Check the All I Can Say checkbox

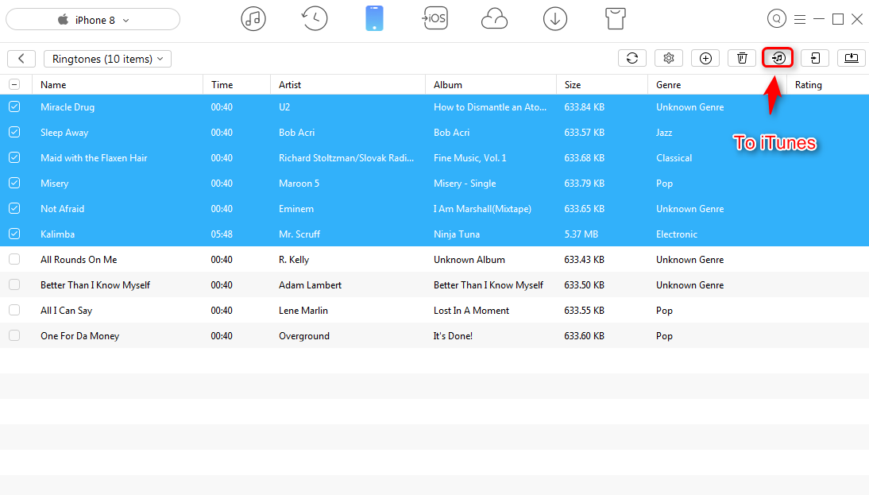pyautogui.click(x=14, y=310)
